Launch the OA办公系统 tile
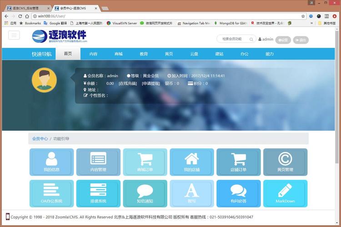The height and width of the screenshot is (227, 341). 51,193
